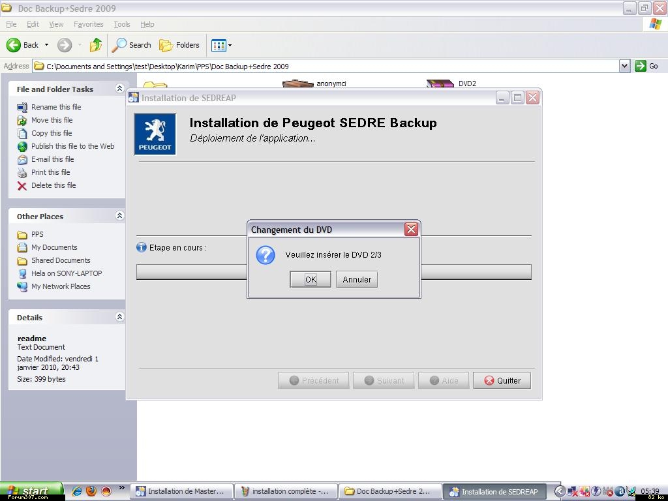Screen dimensions: 668x501
Task: Click the Start button
Action: (x=31, y=491)
